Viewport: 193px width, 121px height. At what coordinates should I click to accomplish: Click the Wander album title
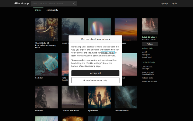tap(39, 111)
